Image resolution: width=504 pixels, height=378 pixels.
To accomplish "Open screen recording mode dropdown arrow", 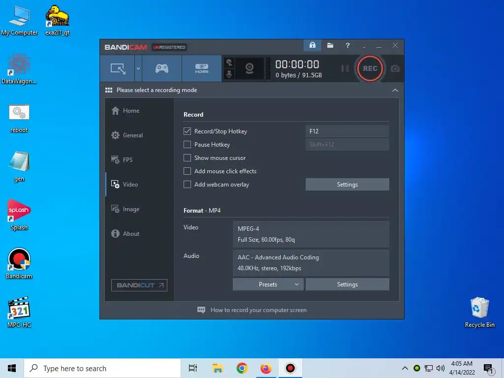I will point(138,68).
